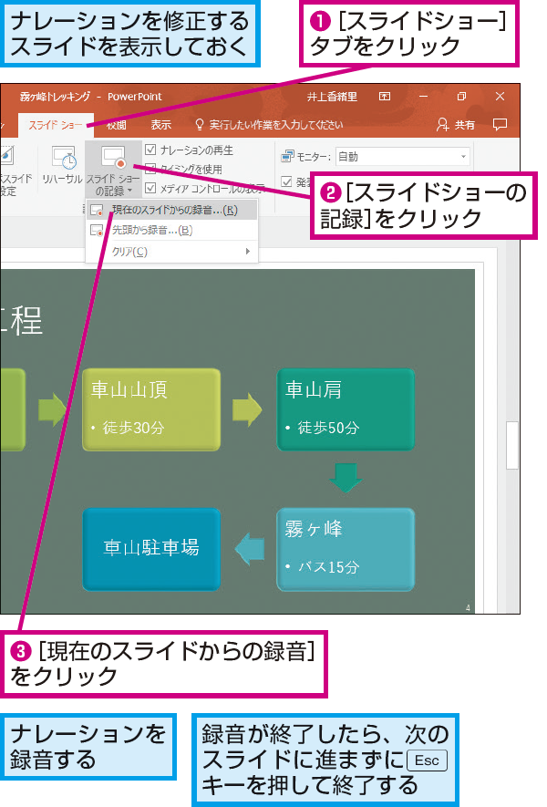Open the スライド ショー ribbon tab

pyautogui.click(x=55, y=125)
